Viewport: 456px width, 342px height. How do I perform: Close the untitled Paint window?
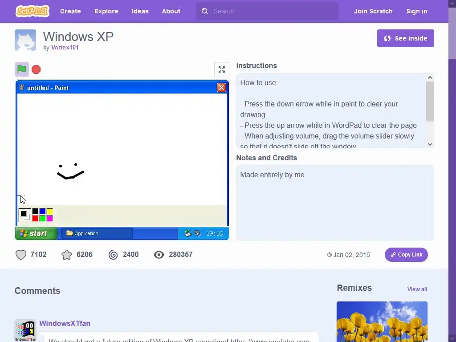(221, 88)
